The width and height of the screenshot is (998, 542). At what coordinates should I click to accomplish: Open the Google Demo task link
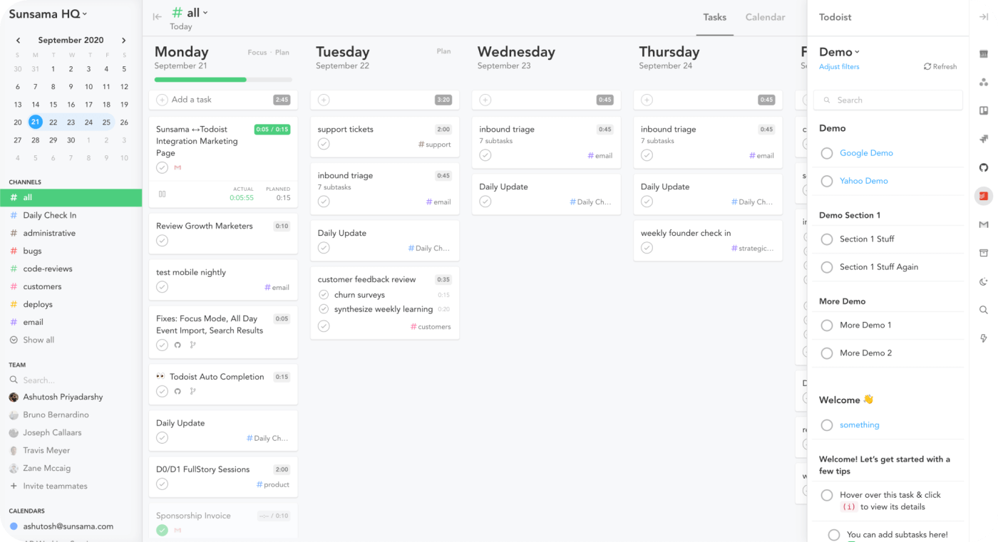click(x=866, y=153)
